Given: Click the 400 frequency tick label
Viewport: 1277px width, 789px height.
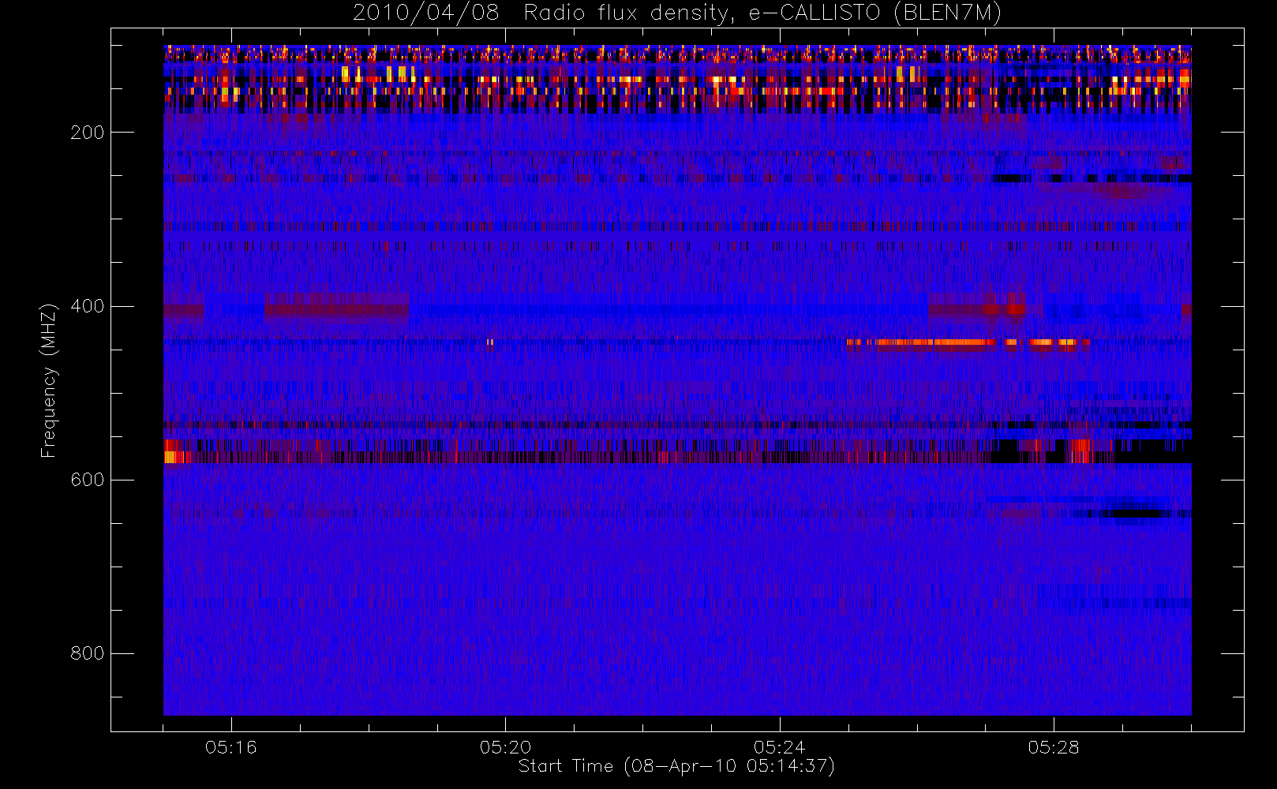Looking at the screenshot, I should (87, 306).
